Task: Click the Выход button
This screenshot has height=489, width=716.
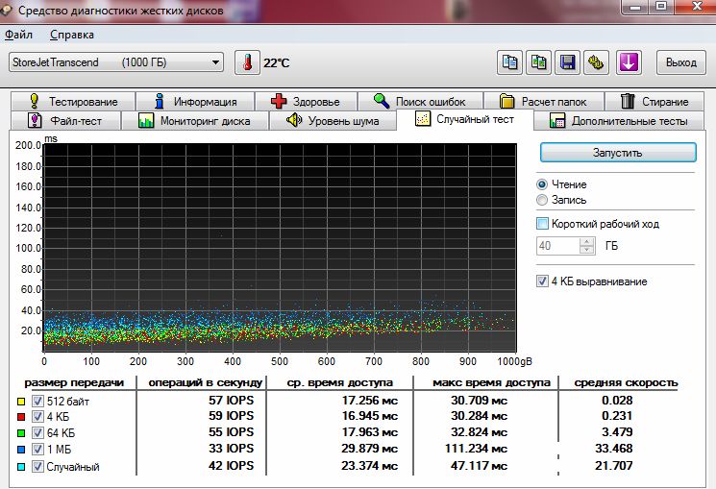Action: point(681,62)
